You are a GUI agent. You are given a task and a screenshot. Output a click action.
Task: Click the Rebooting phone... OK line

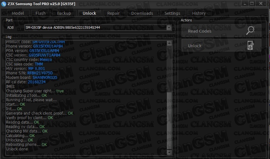[x=26, y=144]
